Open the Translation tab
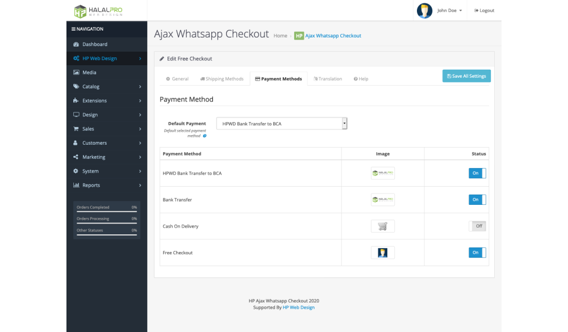Viewport: 568px width, 332px height. (328, 79)
